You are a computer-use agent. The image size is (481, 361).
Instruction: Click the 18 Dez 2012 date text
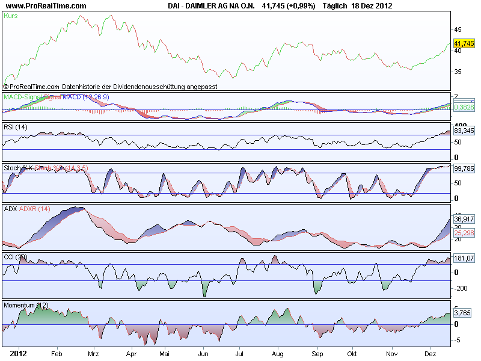372,6
